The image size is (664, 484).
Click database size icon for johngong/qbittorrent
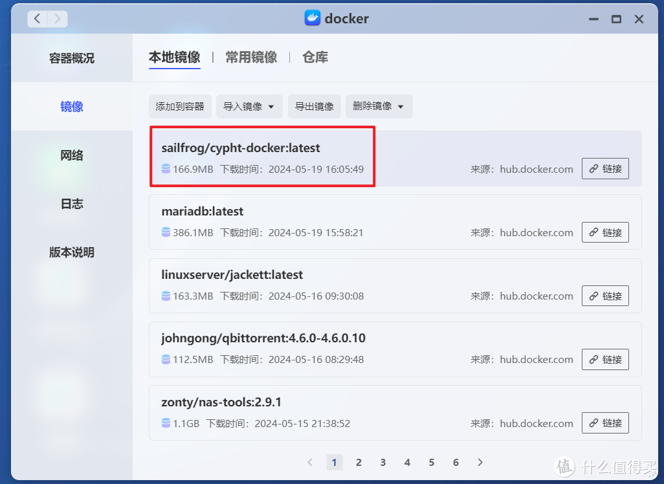coord(166,360)
